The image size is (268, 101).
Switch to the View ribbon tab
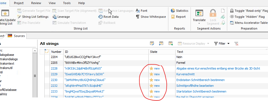pos(52,3)
